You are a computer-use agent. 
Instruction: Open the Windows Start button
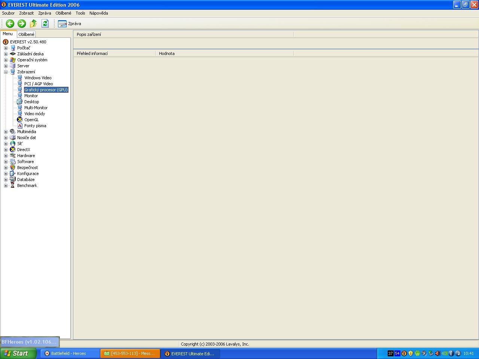(x=18, y=353)
